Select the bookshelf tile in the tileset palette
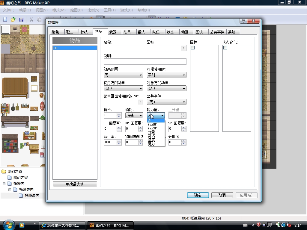 10,143
